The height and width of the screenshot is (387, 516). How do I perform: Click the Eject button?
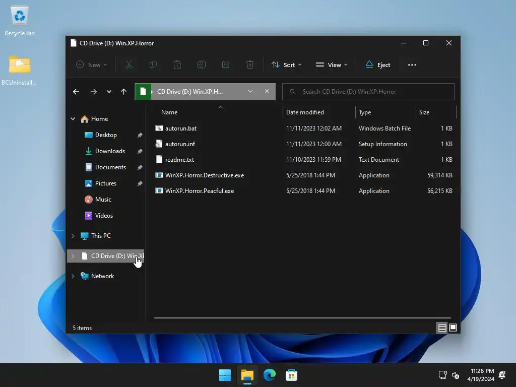click(x=378, y=65)
